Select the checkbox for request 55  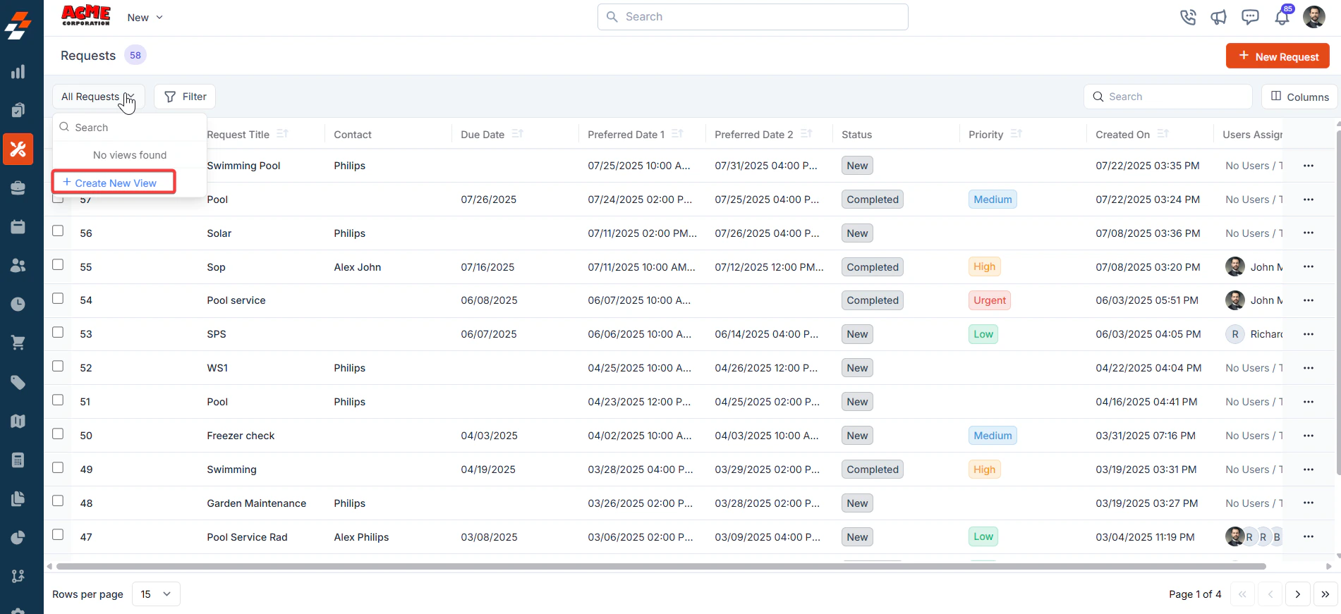(58, 265)
